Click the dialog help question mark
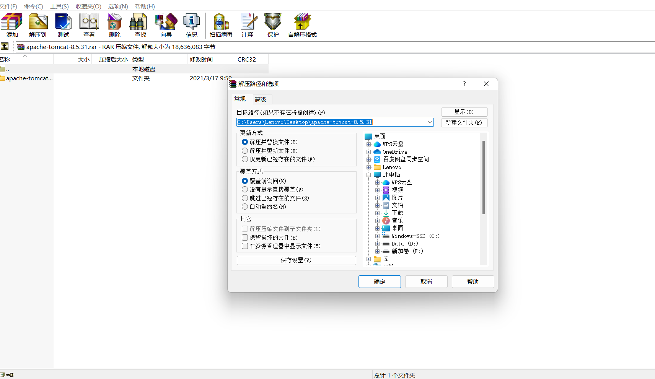Image resolution: width=655 pixels, height=379 pixels. click(x=464, y=84)
